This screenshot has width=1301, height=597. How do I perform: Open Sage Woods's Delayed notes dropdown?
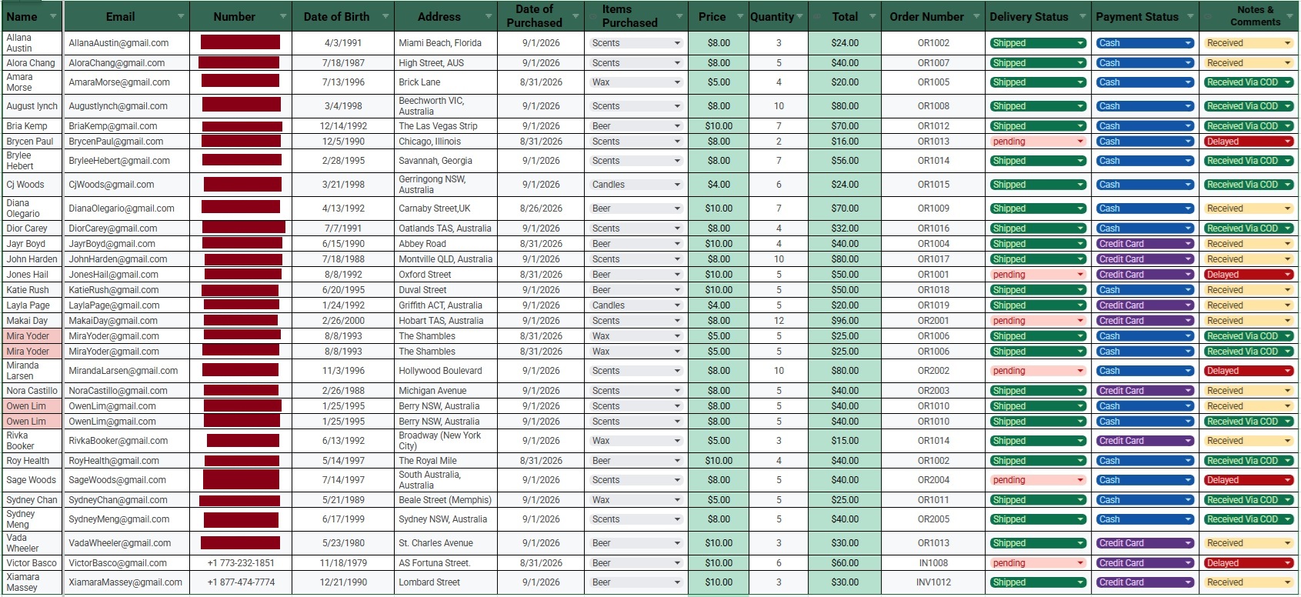click(x=1249, y=480)
